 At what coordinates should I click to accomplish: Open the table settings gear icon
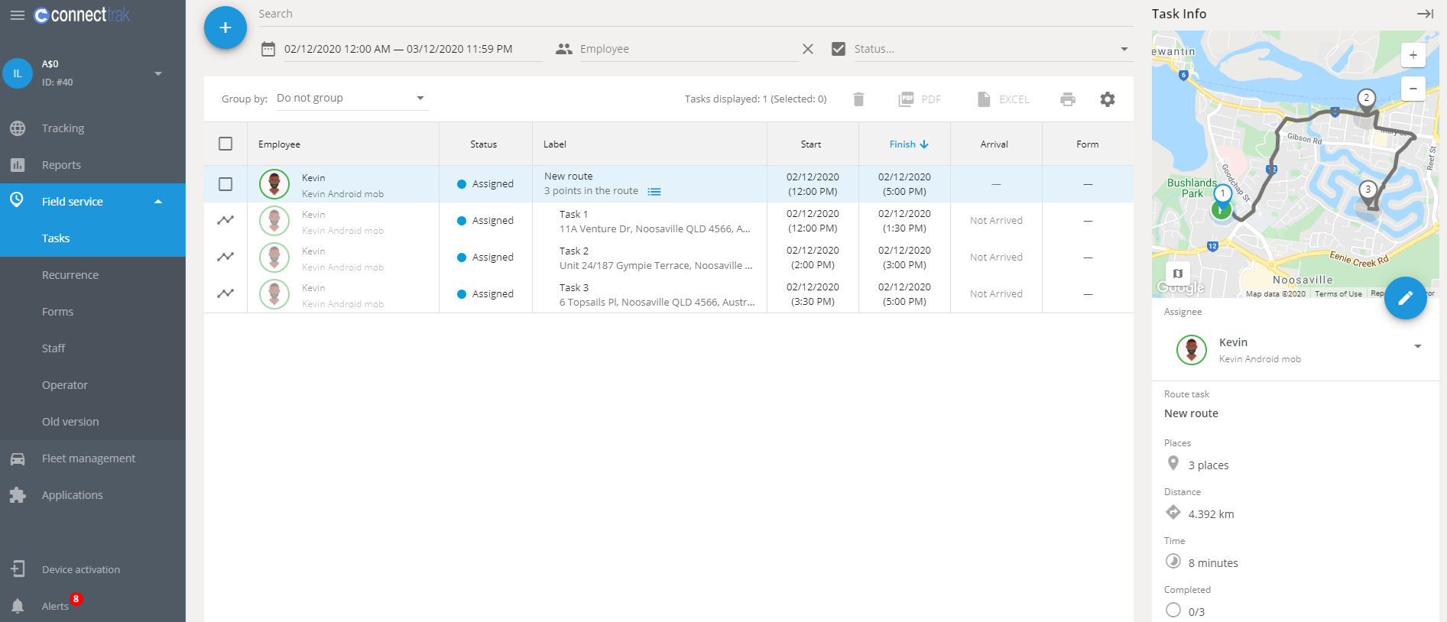pos(1107,99)
